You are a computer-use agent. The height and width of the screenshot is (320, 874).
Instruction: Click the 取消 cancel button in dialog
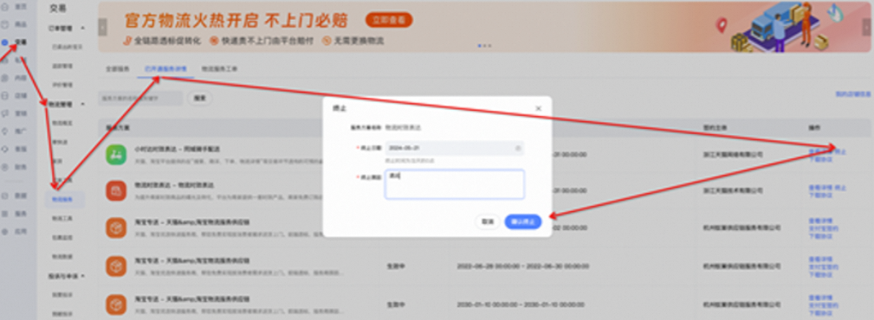pyautogui.click(x=488, y=221)
